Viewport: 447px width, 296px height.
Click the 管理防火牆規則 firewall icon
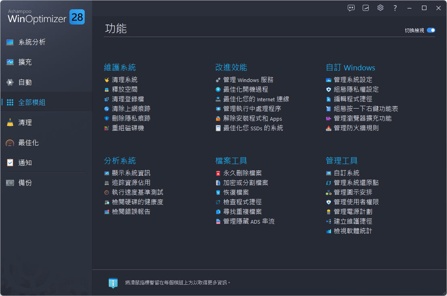pos(328,128)
